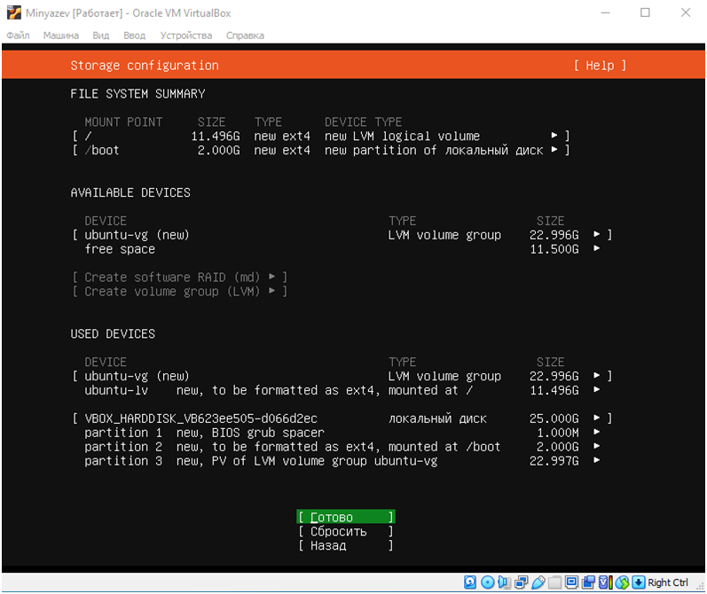
Task: Click the optical disk status icon
Action: point(487,582)
